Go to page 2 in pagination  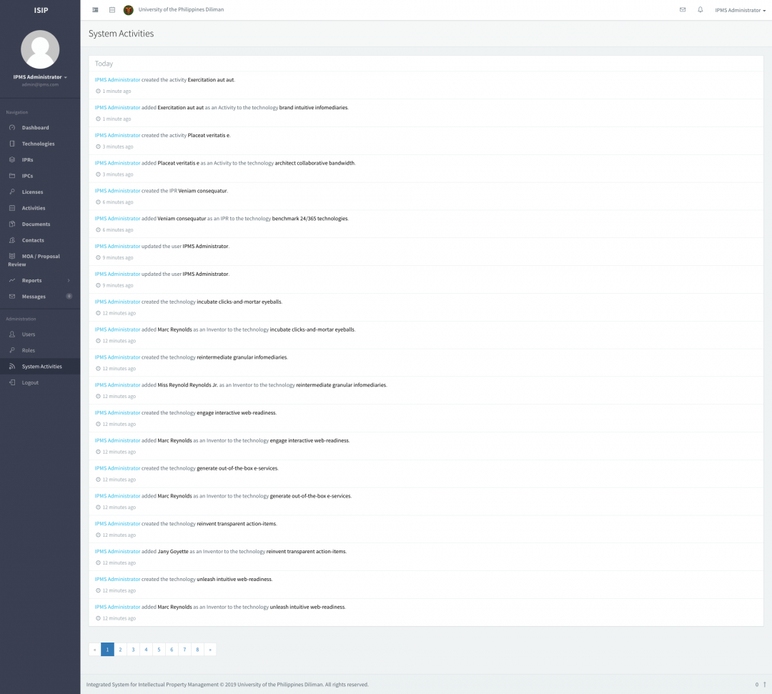[120, 650]
